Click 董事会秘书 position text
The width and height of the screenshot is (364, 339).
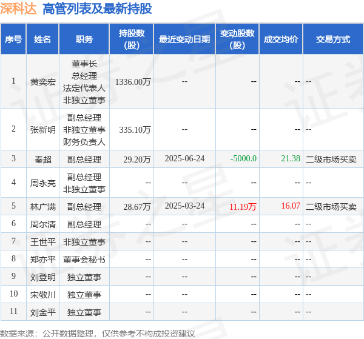pos(84,260)
